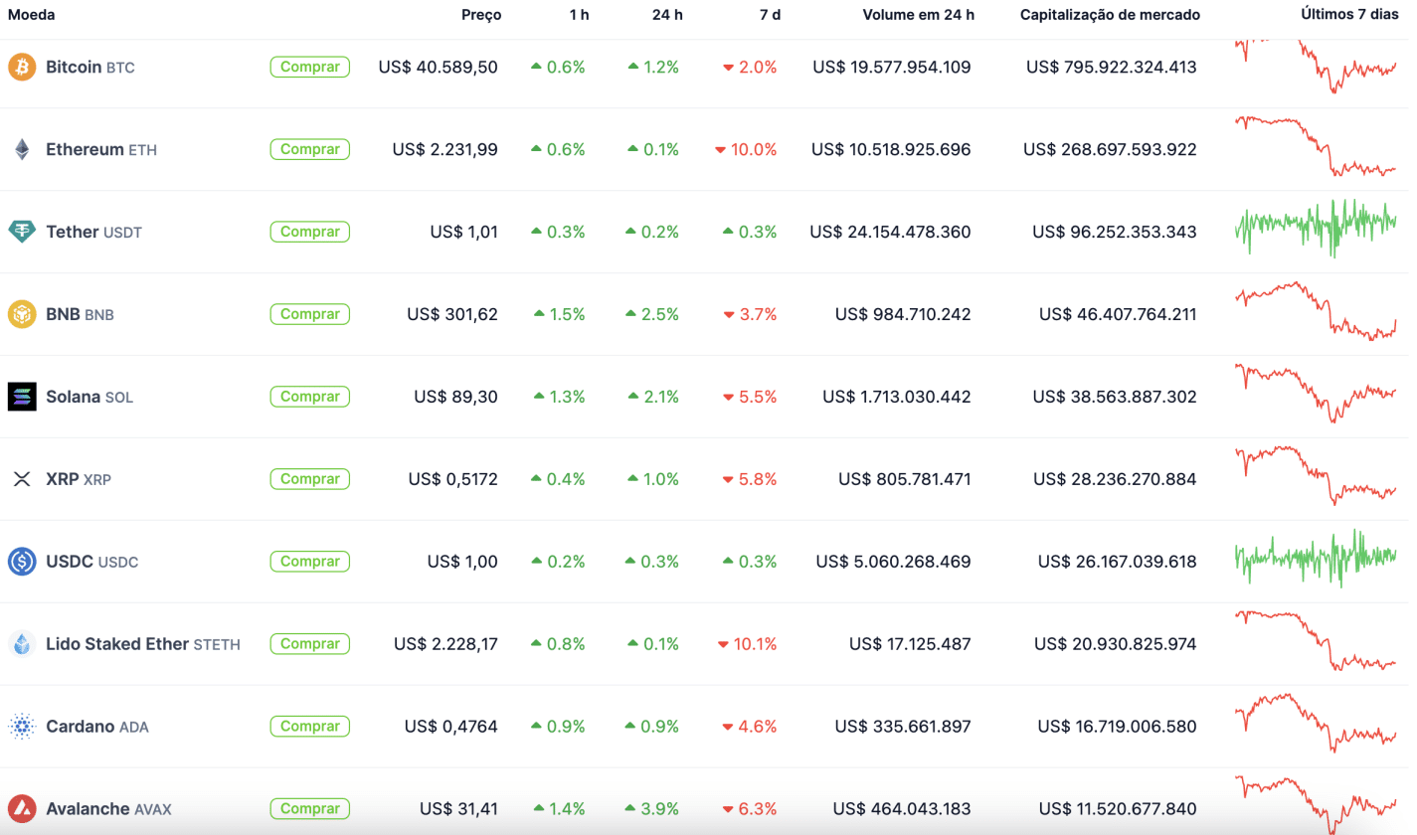Click USDC volume US$ 5.060.268.469

(894, 562)
